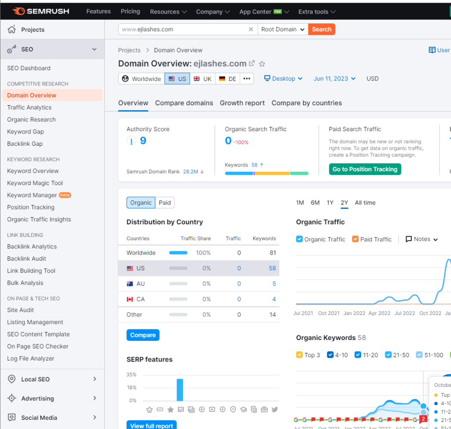Viewport: 451px width, 429px height.
Task: Click the keywords distribution color bar
Action: 266,174
